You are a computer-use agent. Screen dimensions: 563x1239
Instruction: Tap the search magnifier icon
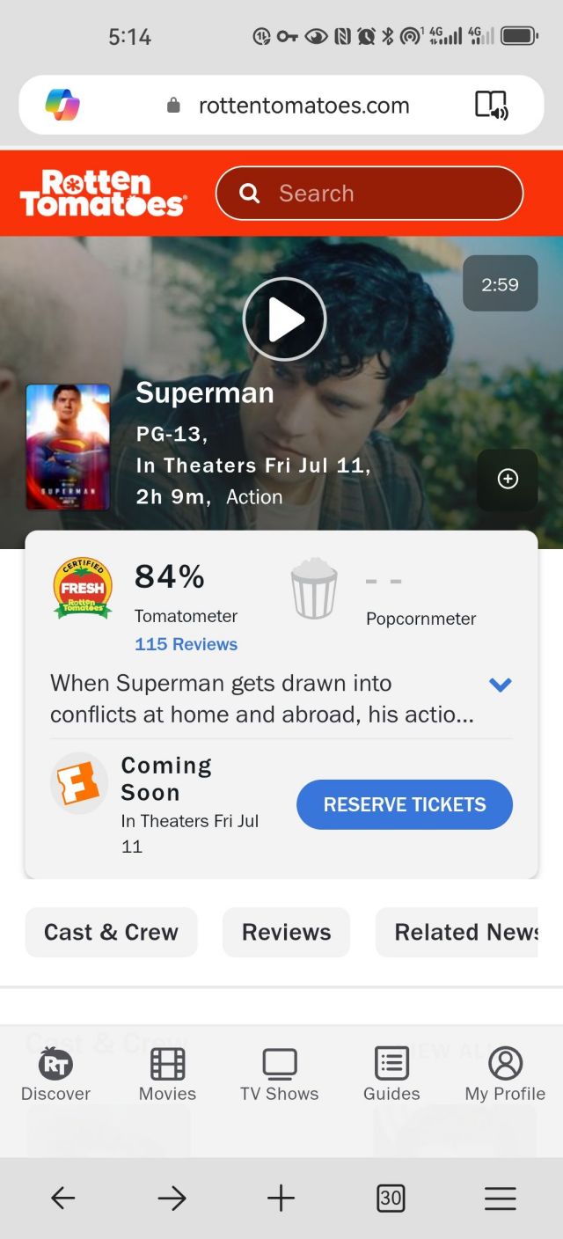(x=250, y=194)
